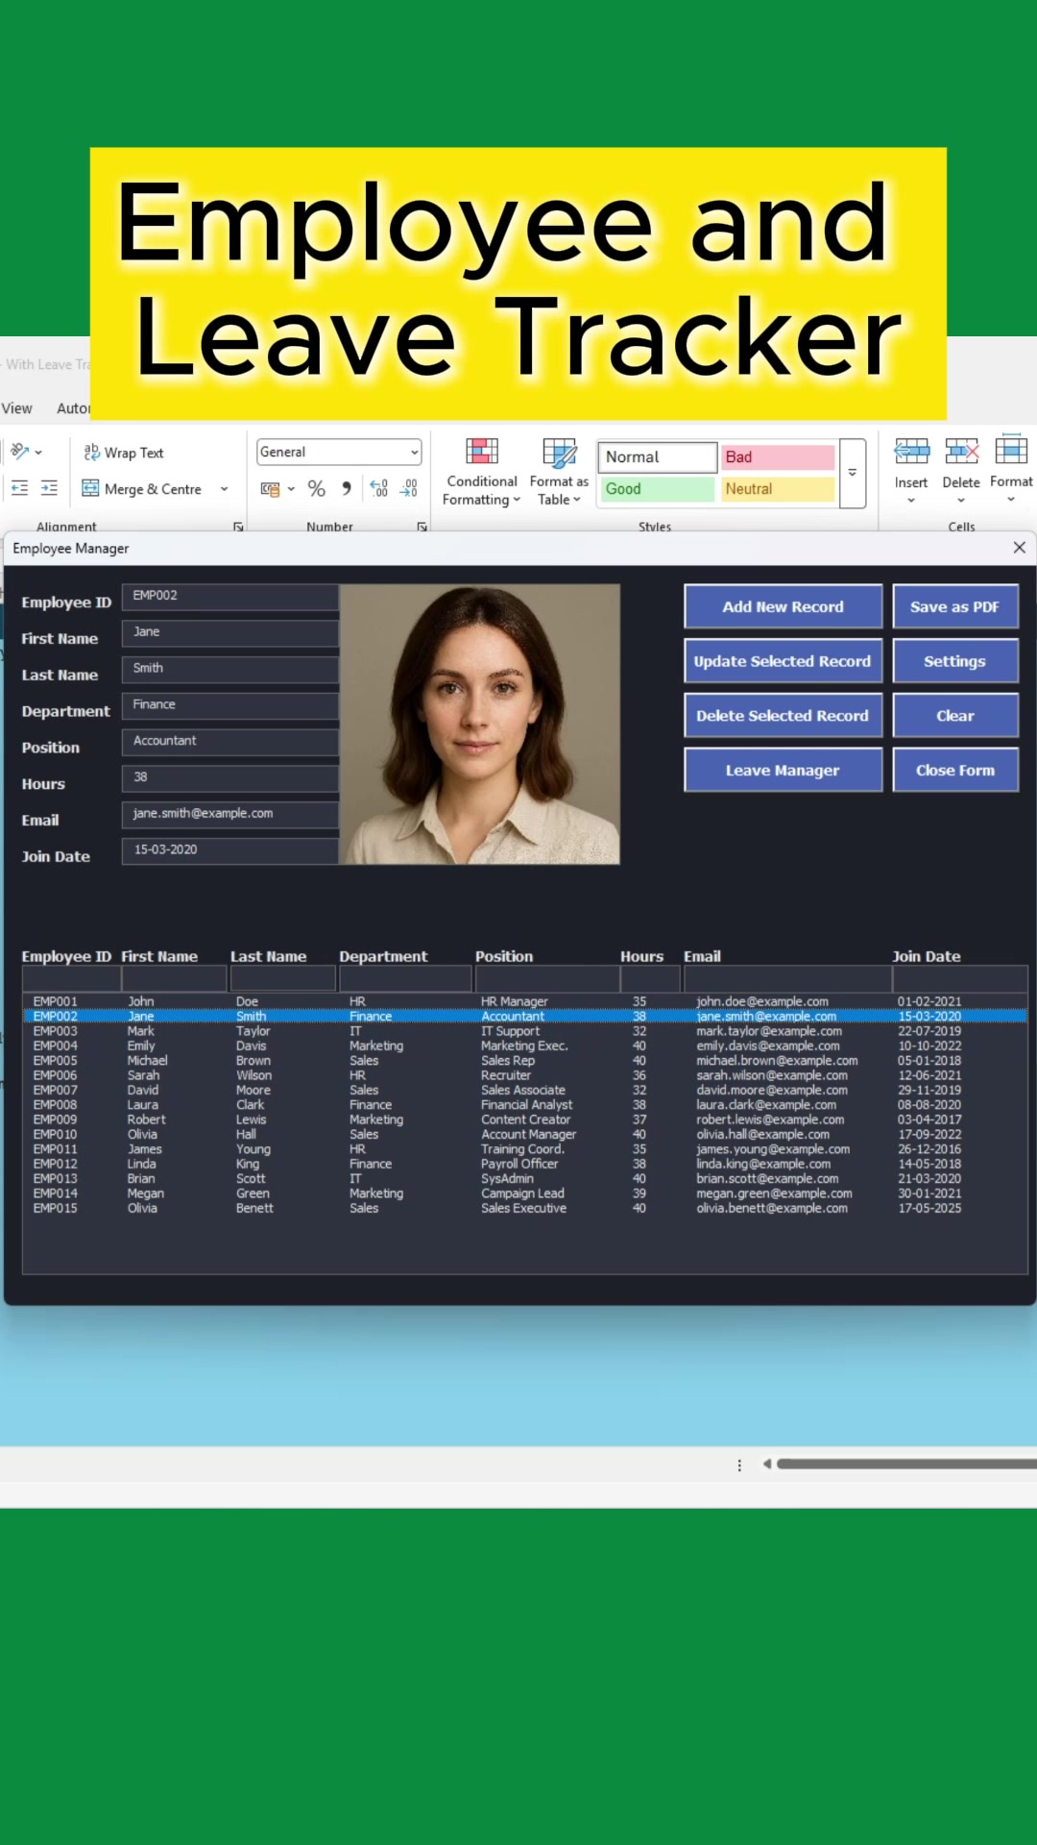This screenshot has width=1037, height=1845.
Task: Apply the Bad cell style
Action: click(778, 456)
